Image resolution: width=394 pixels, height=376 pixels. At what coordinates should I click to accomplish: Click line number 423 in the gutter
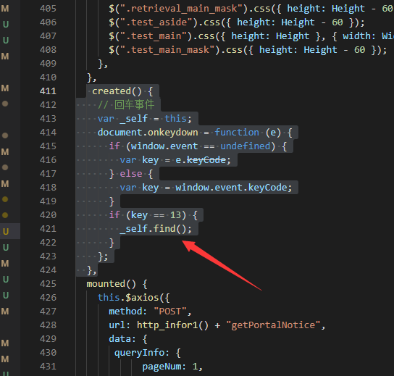[x=48, y=256]
